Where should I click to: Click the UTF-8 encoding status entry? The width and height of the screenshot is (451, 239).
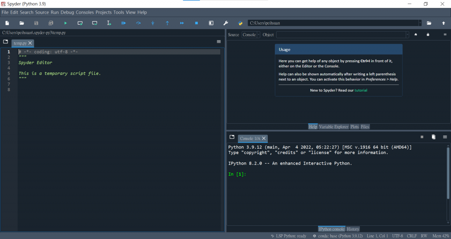pyautogui.click(x=398, y=236)
